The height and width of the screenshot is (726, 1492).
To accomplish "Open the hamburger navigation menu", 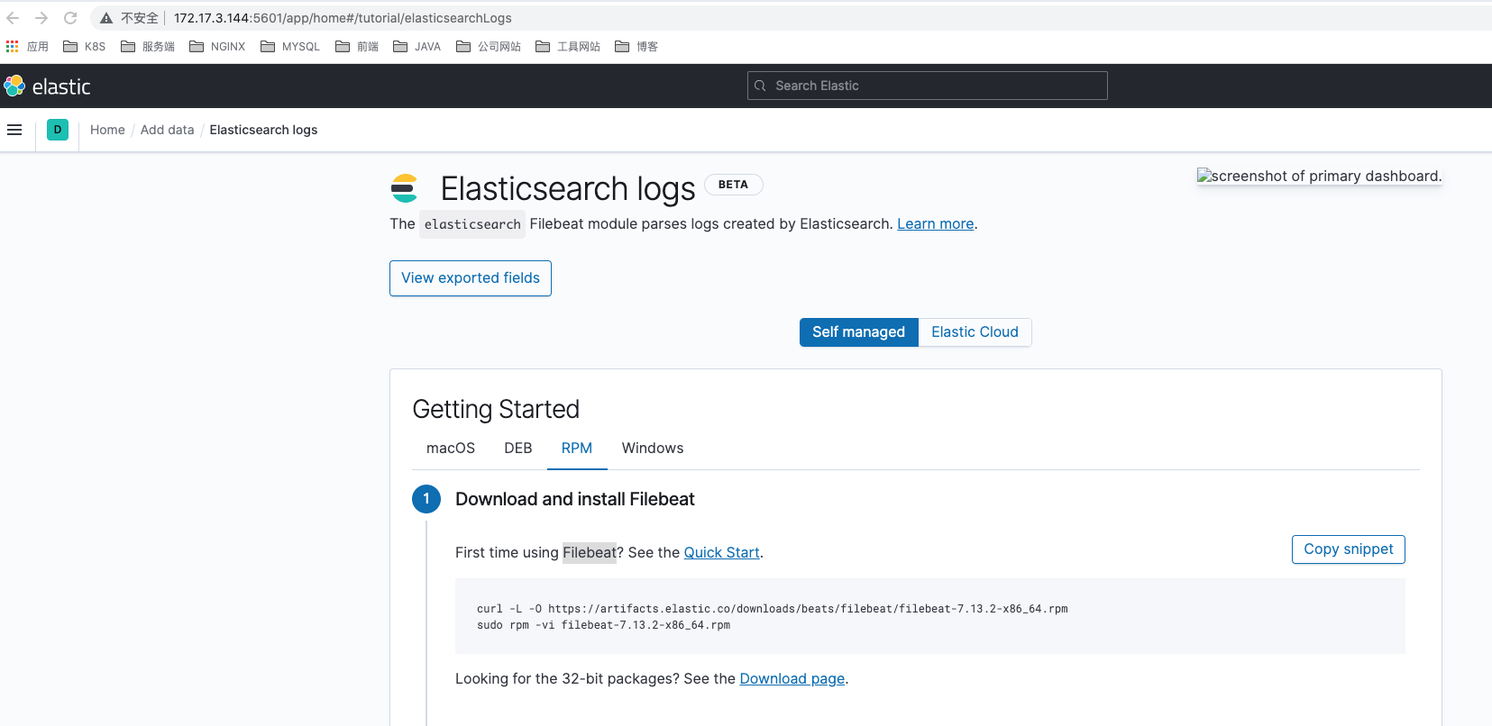I will 14,130.
